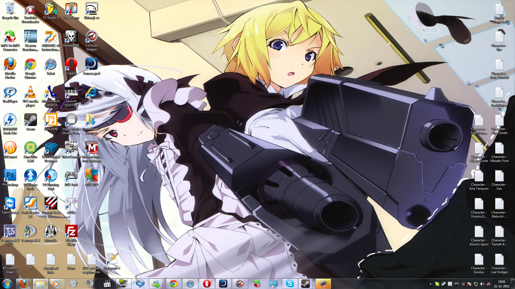
Task: Select Character - Alice Smith file
Action: 499,124
